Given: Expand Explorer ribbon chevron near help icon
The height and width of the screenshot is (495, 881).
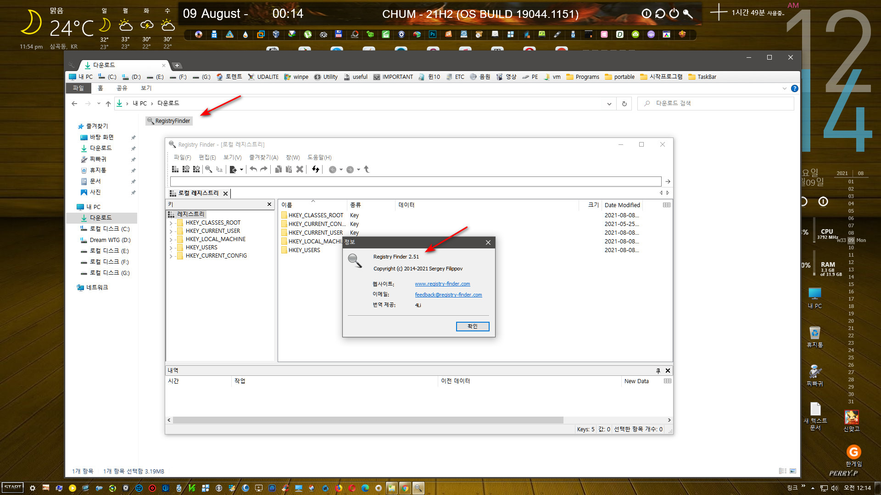Looking at the screenshot, I should [784, 88].
